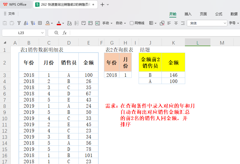Switch to the 开始 ribbon tab

173,14
